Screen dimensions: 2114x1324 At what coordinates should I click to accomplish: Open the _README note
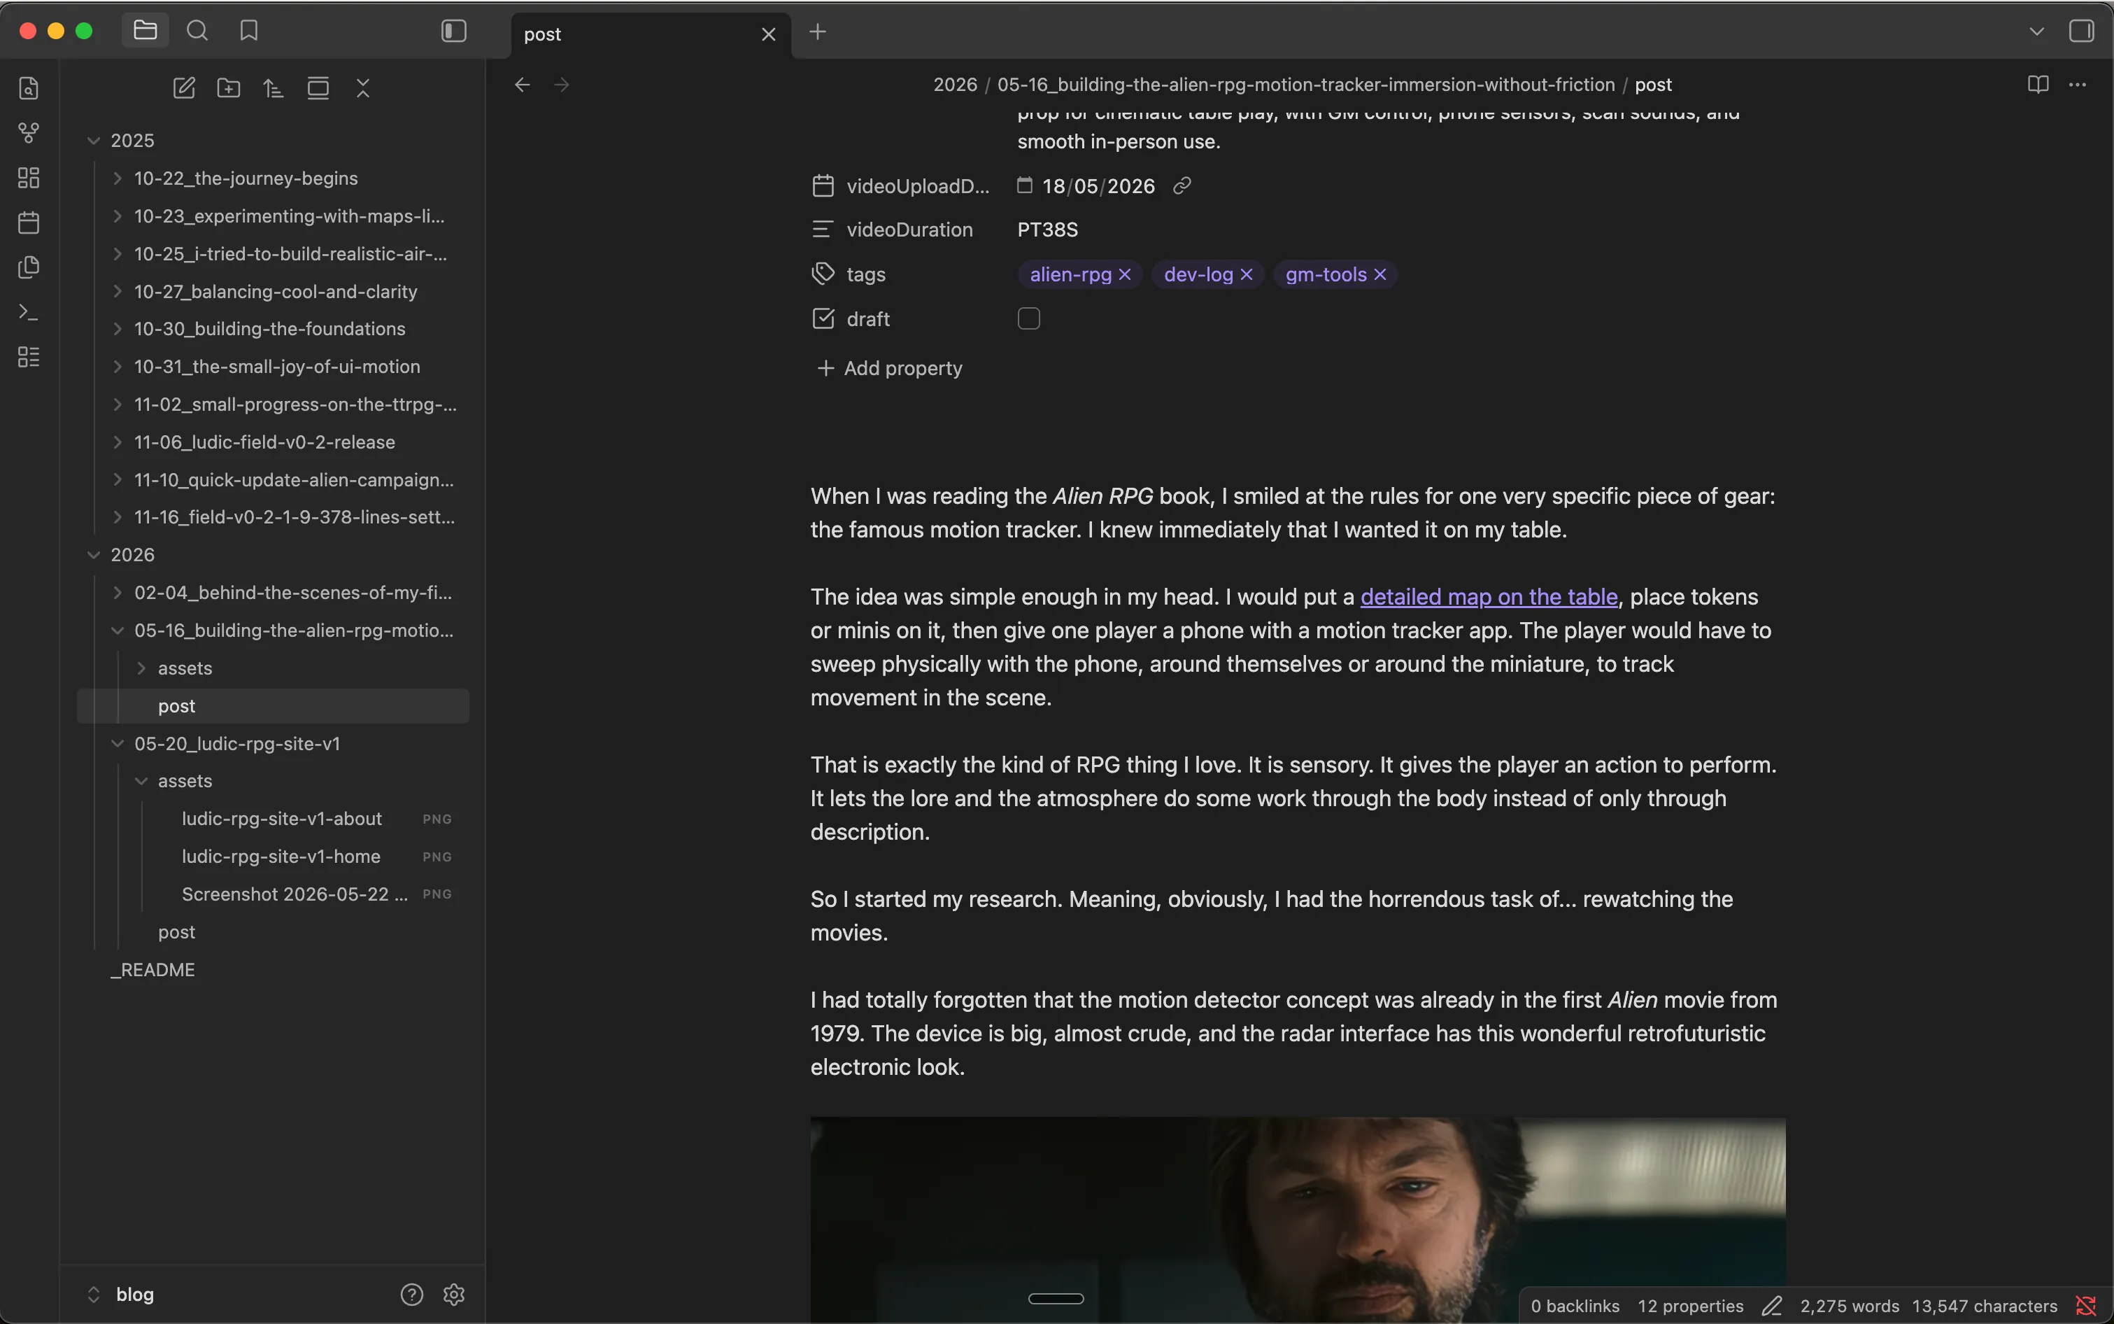tap(153, 969)
